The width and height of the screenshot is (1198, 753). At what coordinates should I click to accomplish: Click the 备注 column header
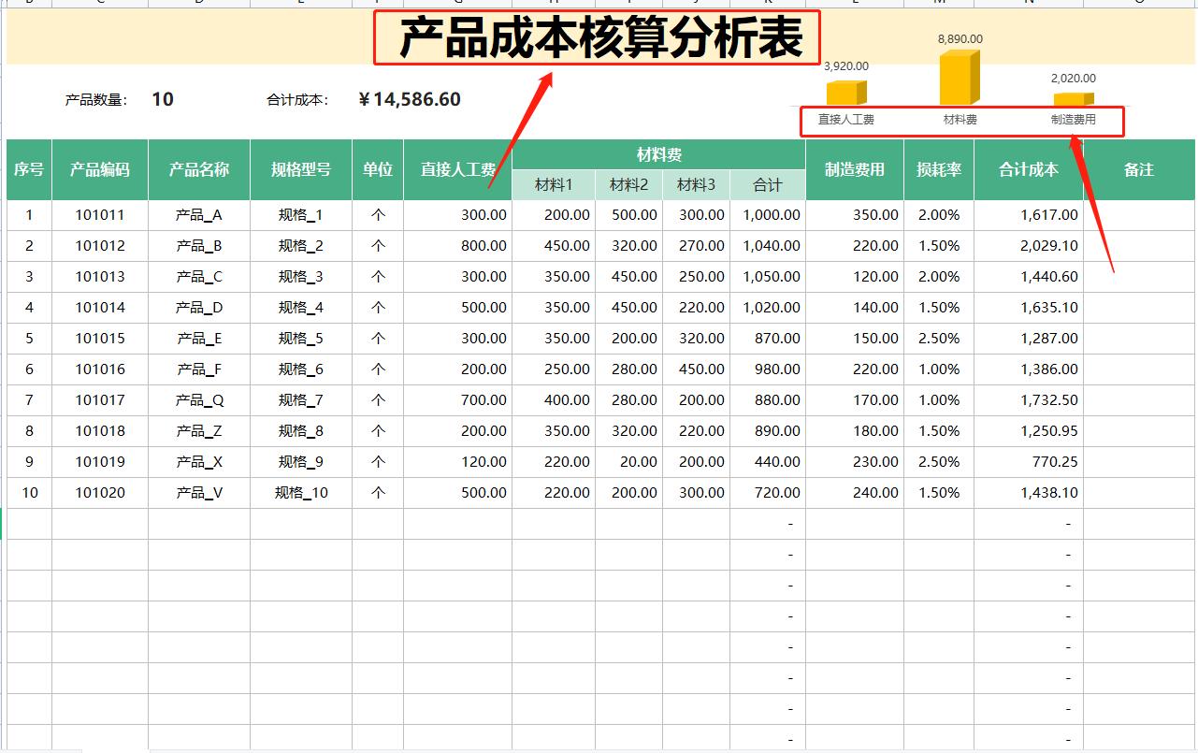pos(1137,169)
